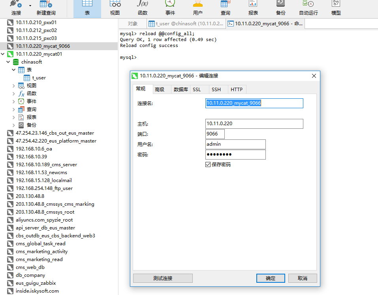Switch to the 常规 tab in dialog
Viewport: 378px width, 295px height.
coord(143,89)
